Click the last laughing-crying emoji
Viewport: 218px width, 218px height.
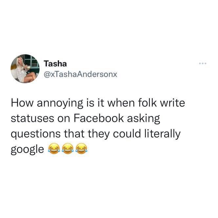click(82, 149)
